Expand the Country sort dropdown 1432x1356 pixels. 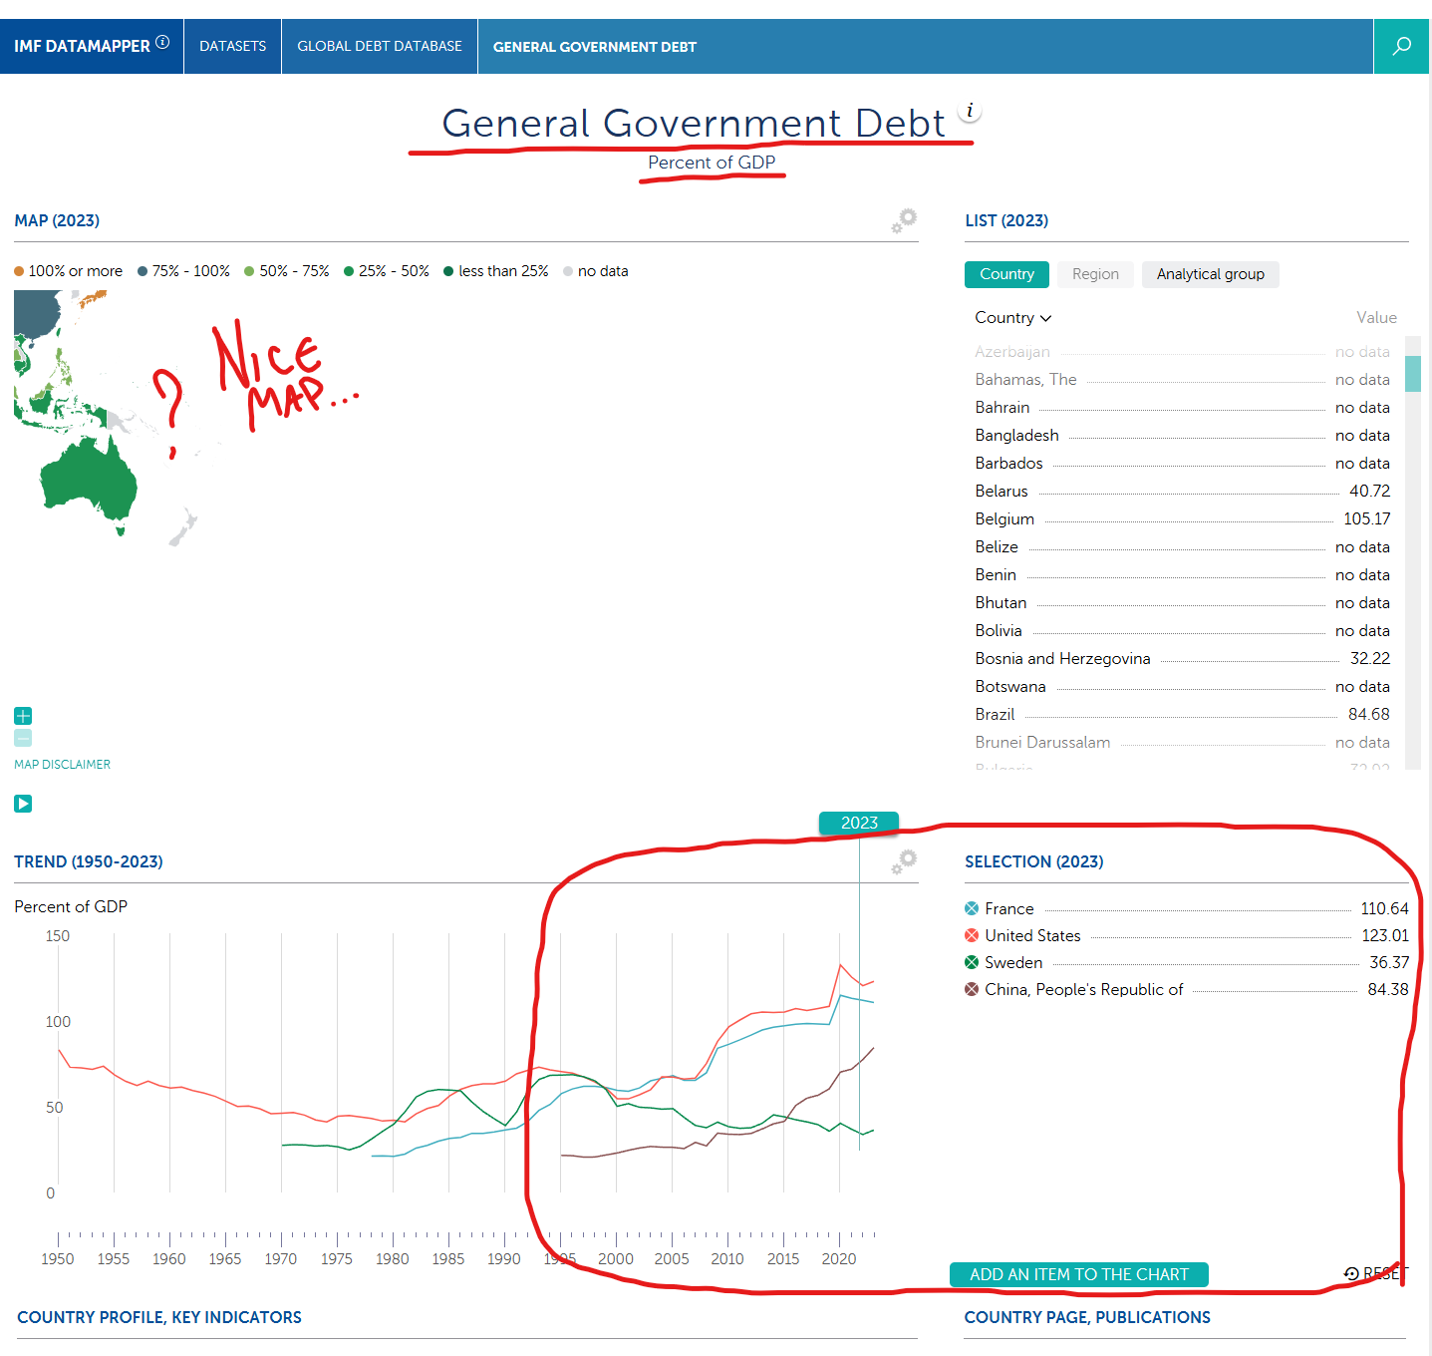[1012, 317]
